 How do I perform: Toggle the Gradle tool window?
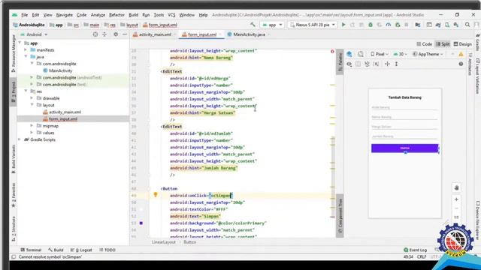click(x=477, y=43)
